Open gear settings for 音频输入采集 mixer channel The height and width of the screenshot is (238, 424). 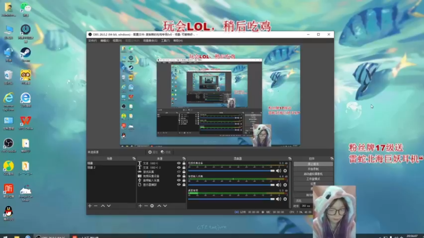(x=285, y=185)
